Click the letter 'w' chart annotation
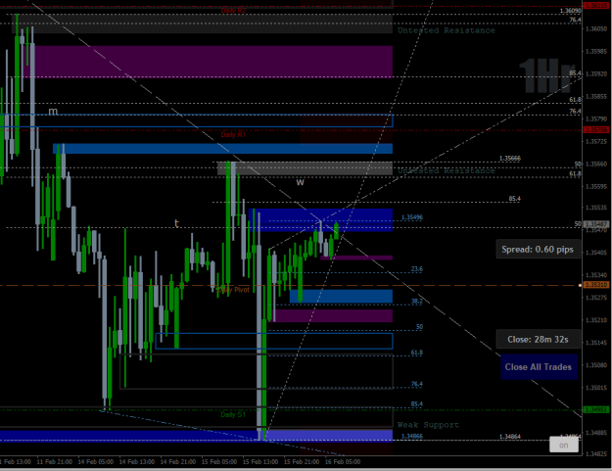The image size is (612, 471). click(300, 182)
